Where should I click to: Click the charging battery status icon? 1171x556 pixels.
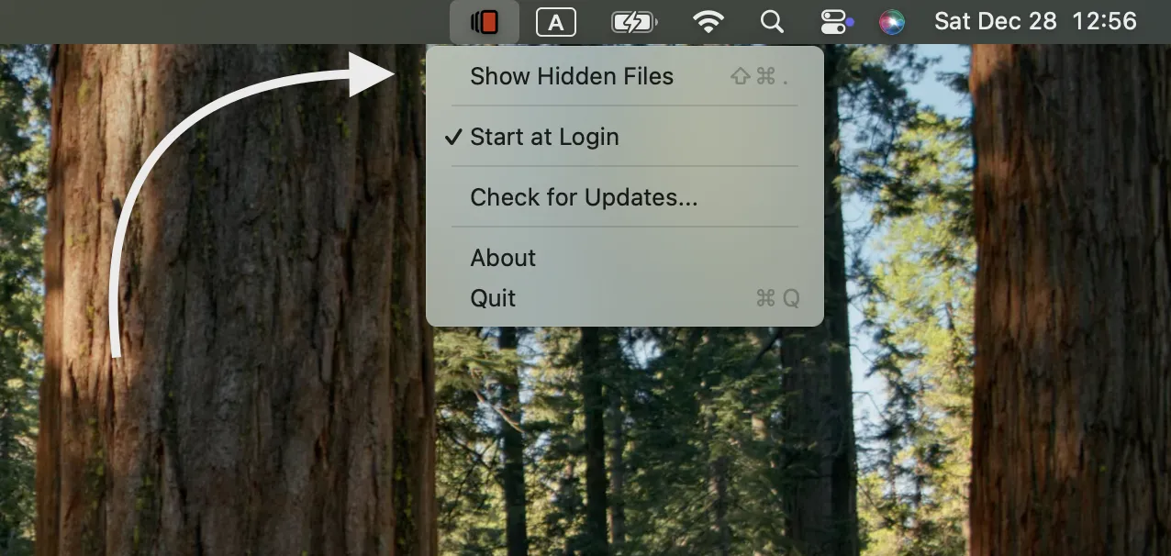point(633,22)
